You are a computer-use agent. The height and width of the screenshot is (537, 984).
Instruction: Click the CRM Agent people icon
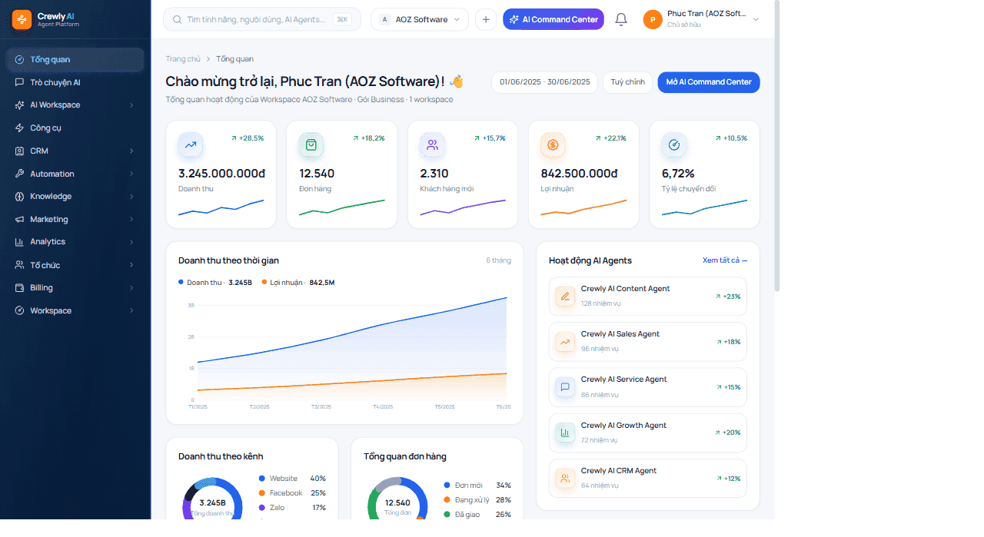565,478
